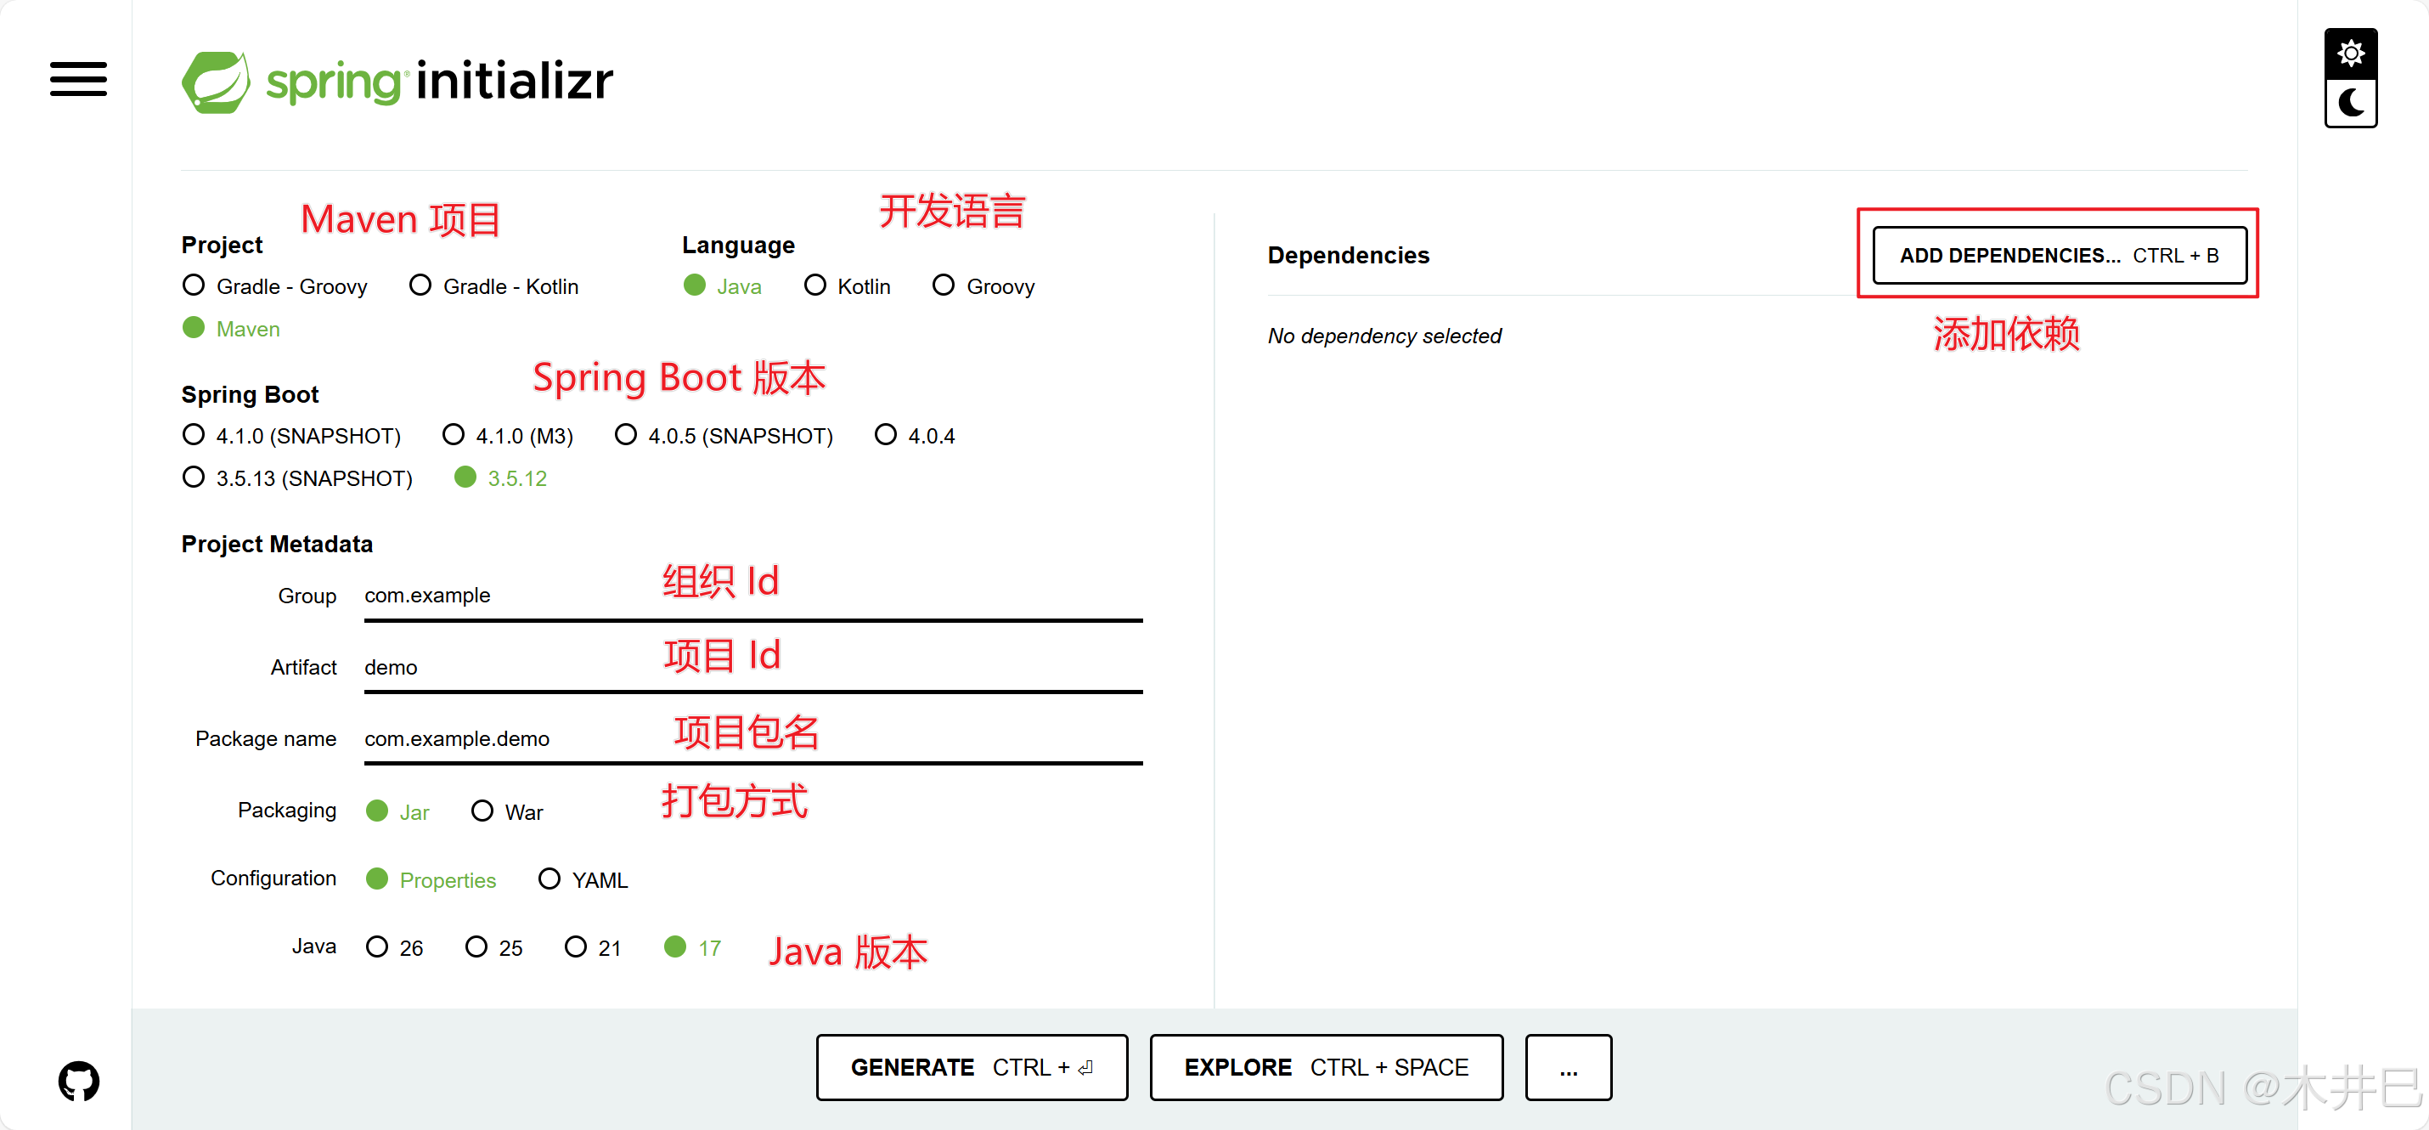Screen dimensions: 2429x1130
Task: Switch to light theme sun icon
Action: pyautogui.click(x=2350, y=54)
